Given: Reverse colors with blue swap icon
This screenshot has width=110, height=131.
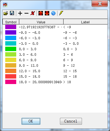Looking at the screenshot, I should (x=53, y=13).
